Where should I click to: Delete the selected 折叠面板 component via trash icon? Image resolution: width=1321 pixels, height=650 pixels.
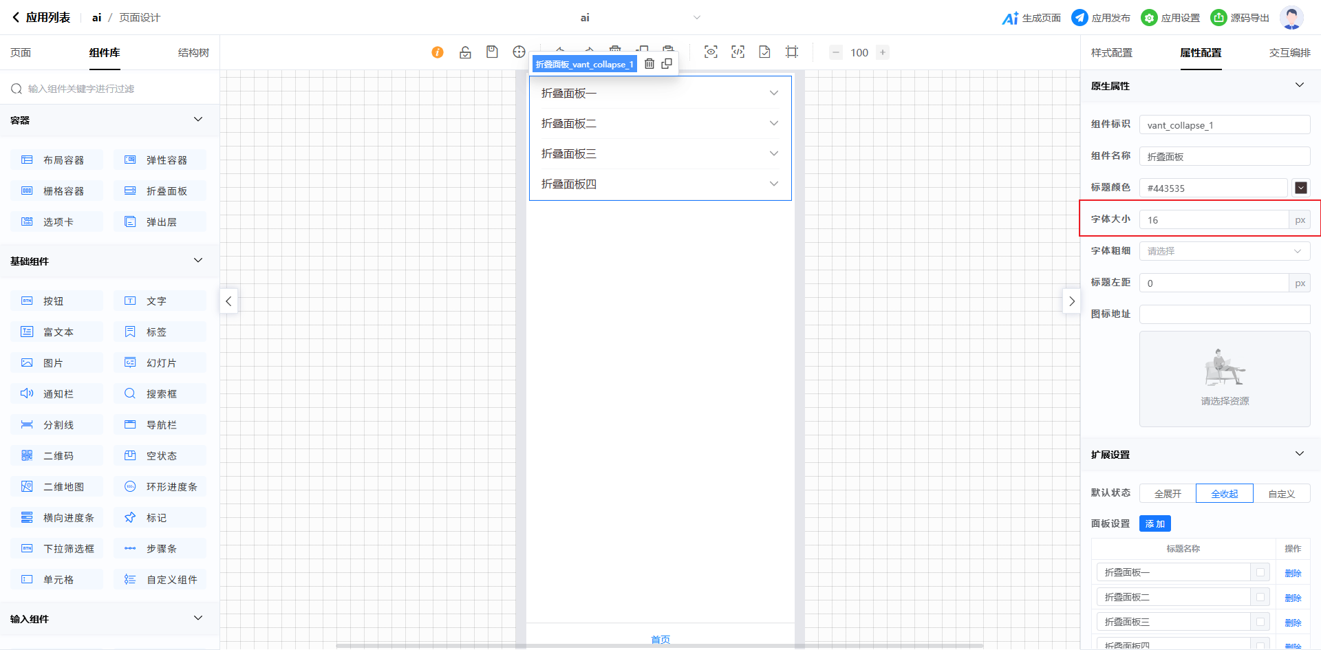tap(649, 64)
